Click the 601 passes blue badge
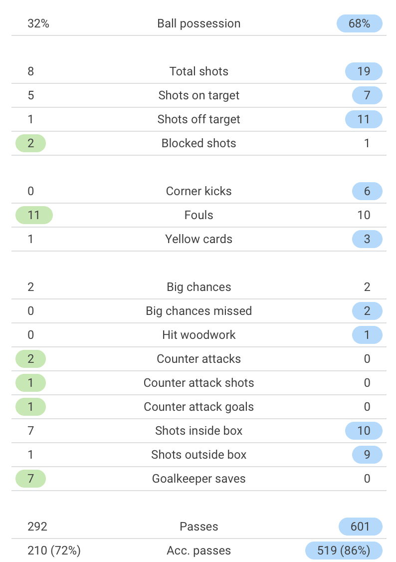The width and height of the screenshot is (396, 562). pyautogui.click(x=361, y=527)
